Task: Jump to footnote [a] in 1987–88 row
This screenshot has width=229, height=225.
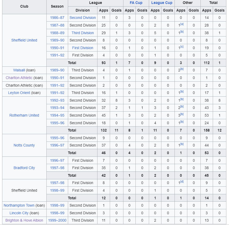Action: point(182,24)
